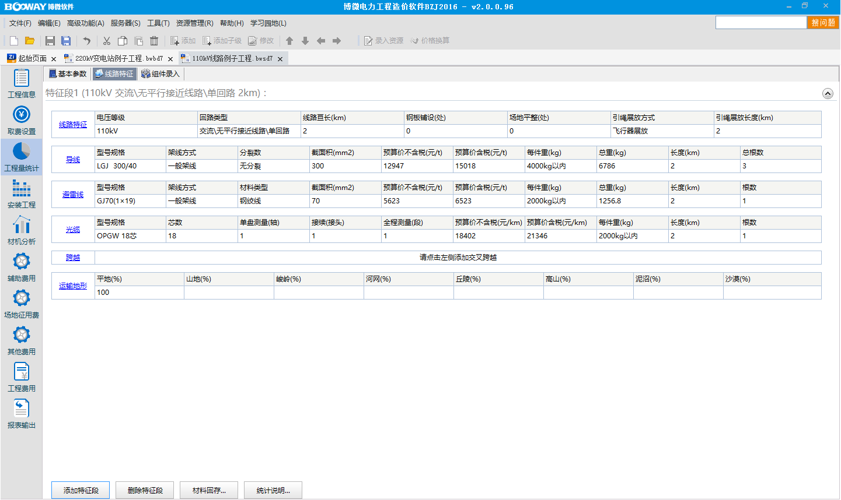Open the 工具(T) menu
This screenshot has width=841, height=500.
(158, 23)
